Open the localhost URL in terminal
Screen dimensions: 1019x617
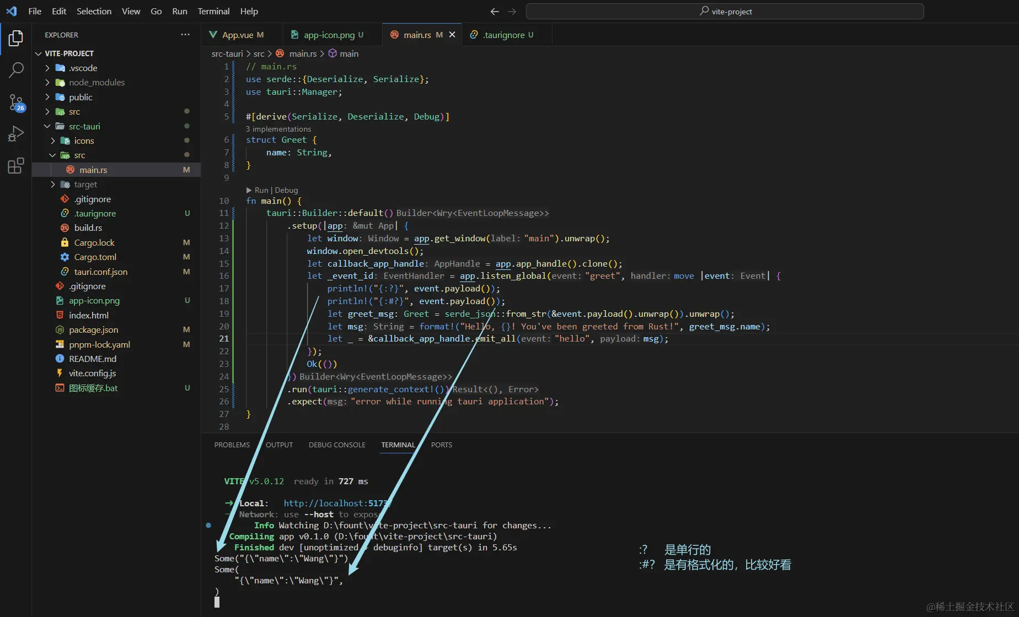pyautogui.click(x=336, y=504)
